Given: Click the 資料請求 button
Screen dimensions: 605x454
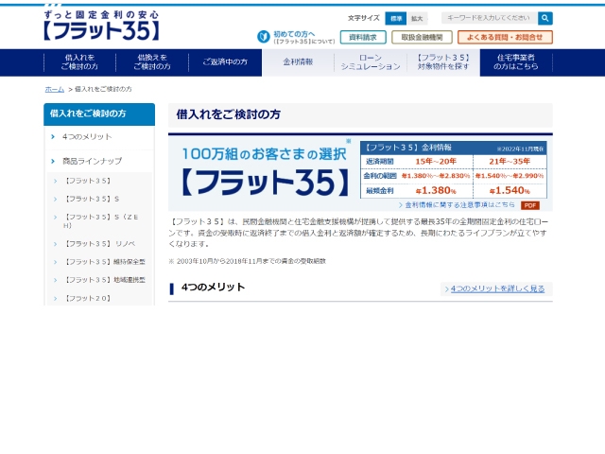Looking at the screenshot, I should [x=363, y=38].
